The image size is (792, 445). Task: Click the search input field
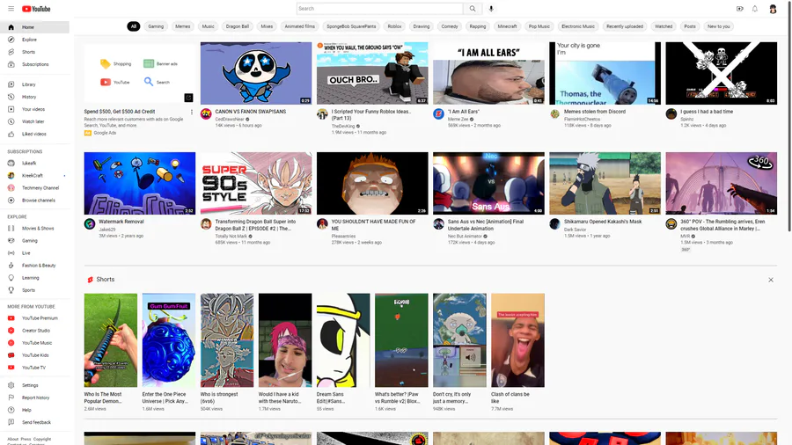(380, 9)
